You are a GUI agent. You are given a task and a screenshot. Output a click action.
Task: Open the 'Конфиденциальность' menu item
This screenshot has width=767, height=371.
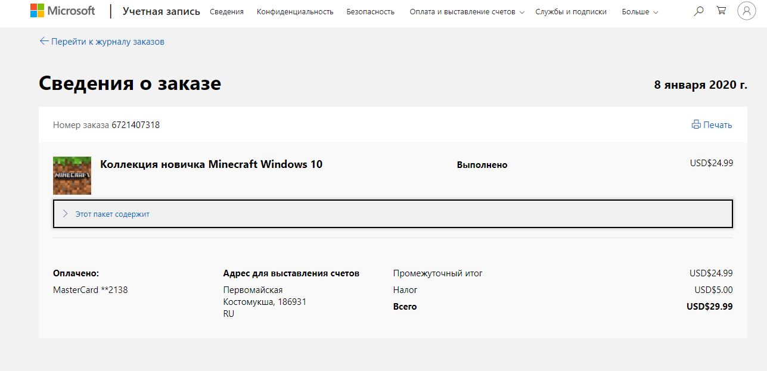[x=295, y=12]
